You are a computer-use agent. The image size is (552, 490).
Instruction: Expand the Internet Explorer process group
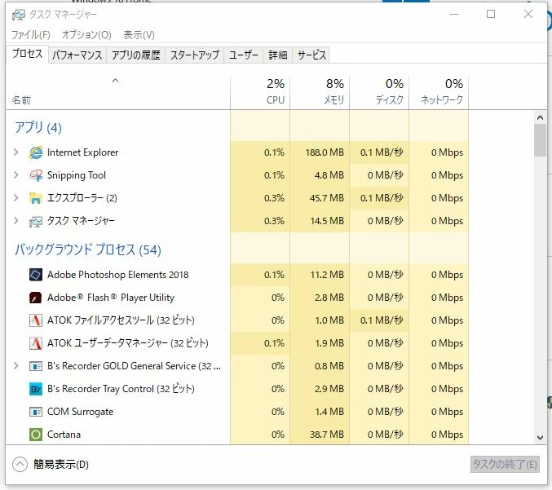pos(15,152)
